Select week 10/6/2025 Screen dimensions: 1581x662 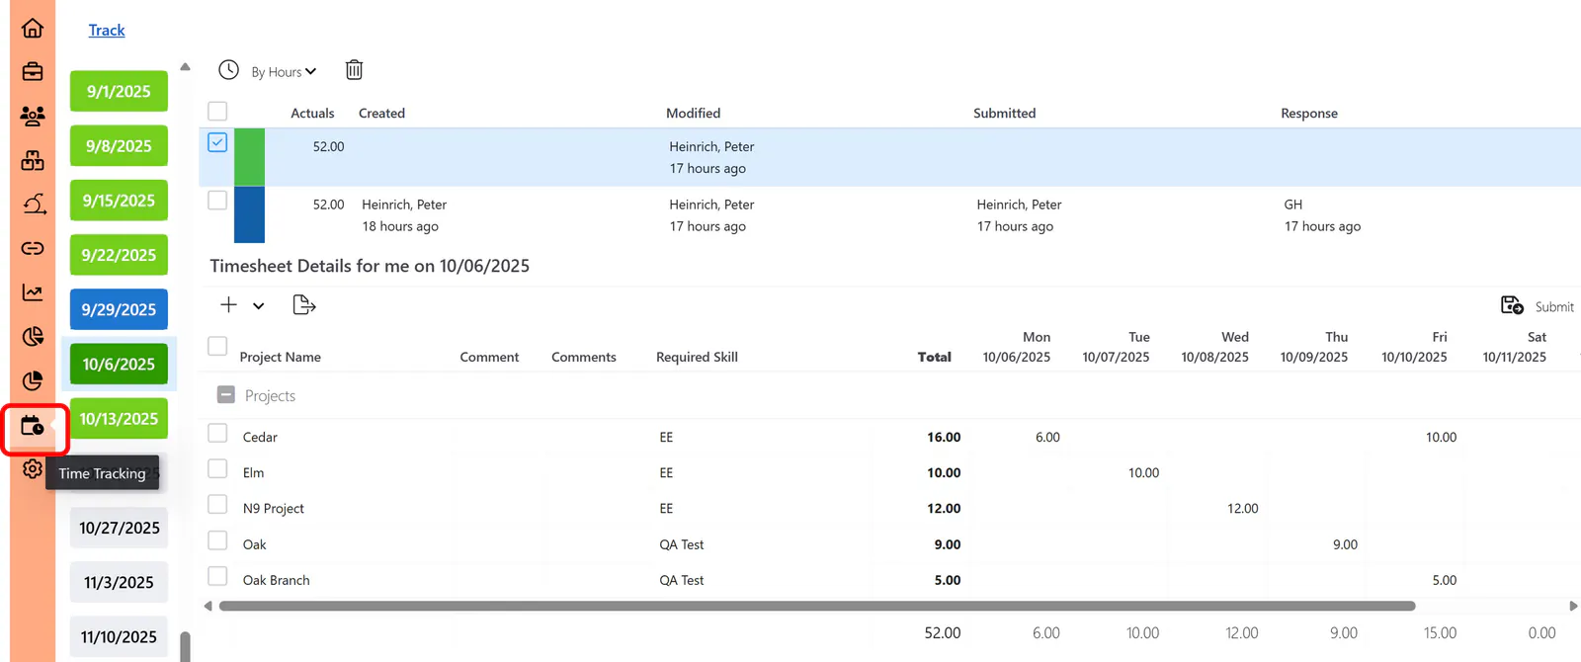[119, 364]
